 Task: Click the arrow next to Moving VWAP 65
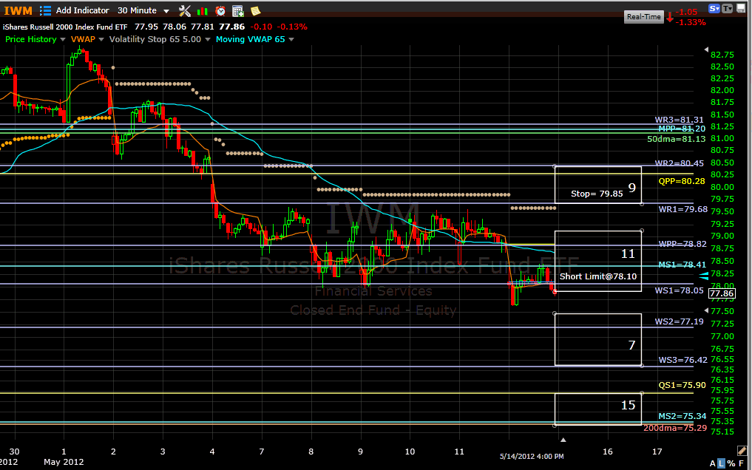tap(291, 40)
